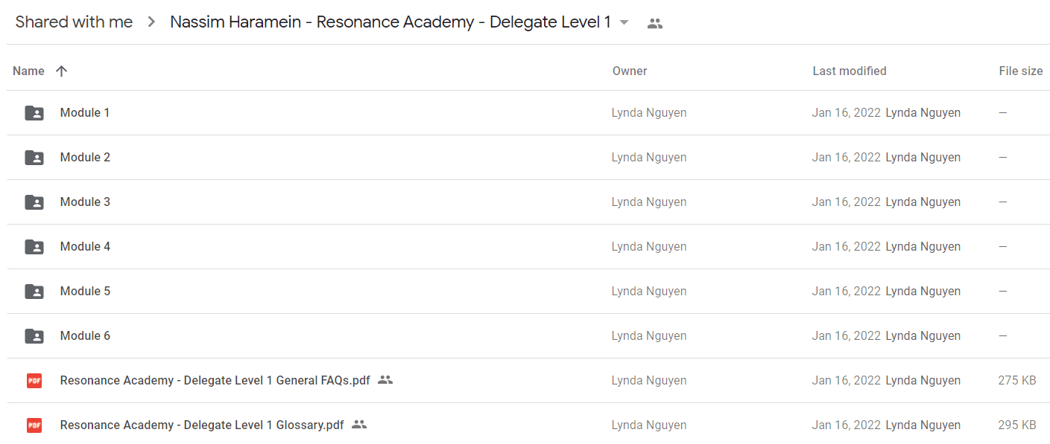Screen dimensions: 1050x444
Task: Click Jan 16, 2022 date in Module 4 row
Action: [x=847, y=247]
